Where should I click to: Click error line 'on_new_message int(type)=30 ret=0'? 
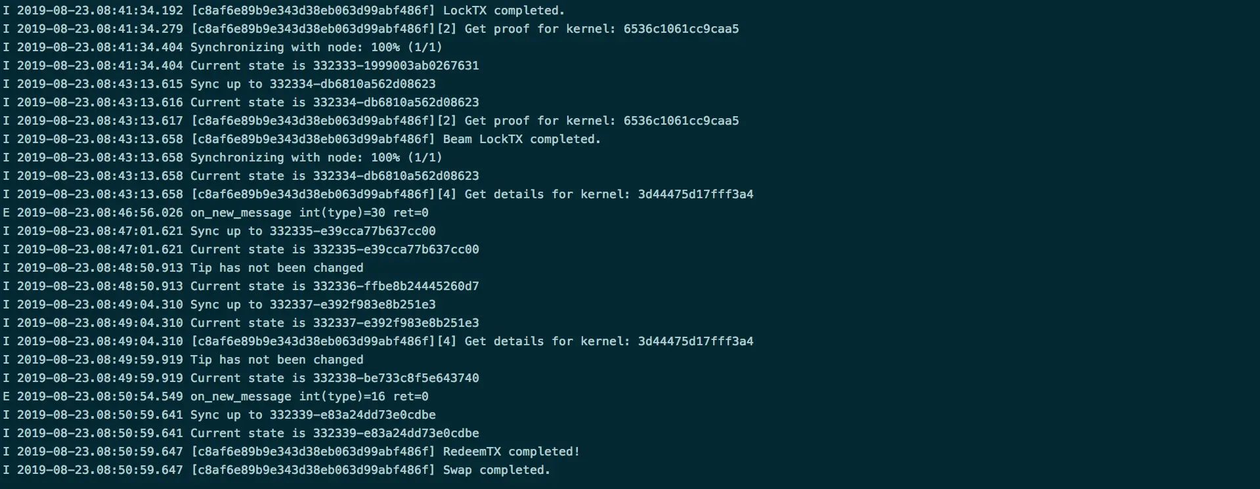tap(309, 213)
